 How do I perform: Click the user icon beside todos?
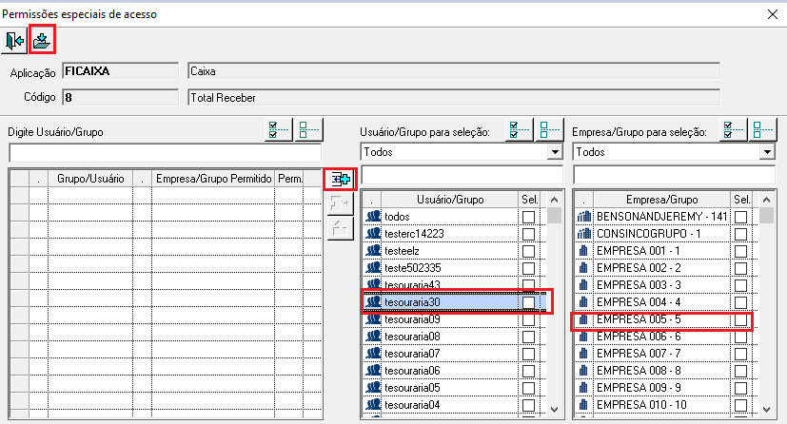tap(373, 217)
